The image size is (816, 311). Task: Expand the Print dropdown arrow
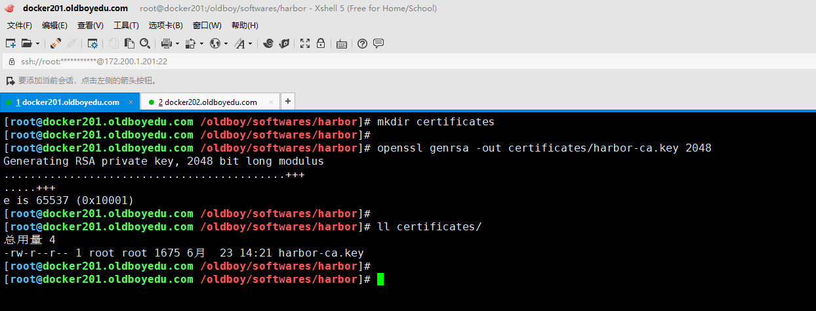tap(177, 44)
